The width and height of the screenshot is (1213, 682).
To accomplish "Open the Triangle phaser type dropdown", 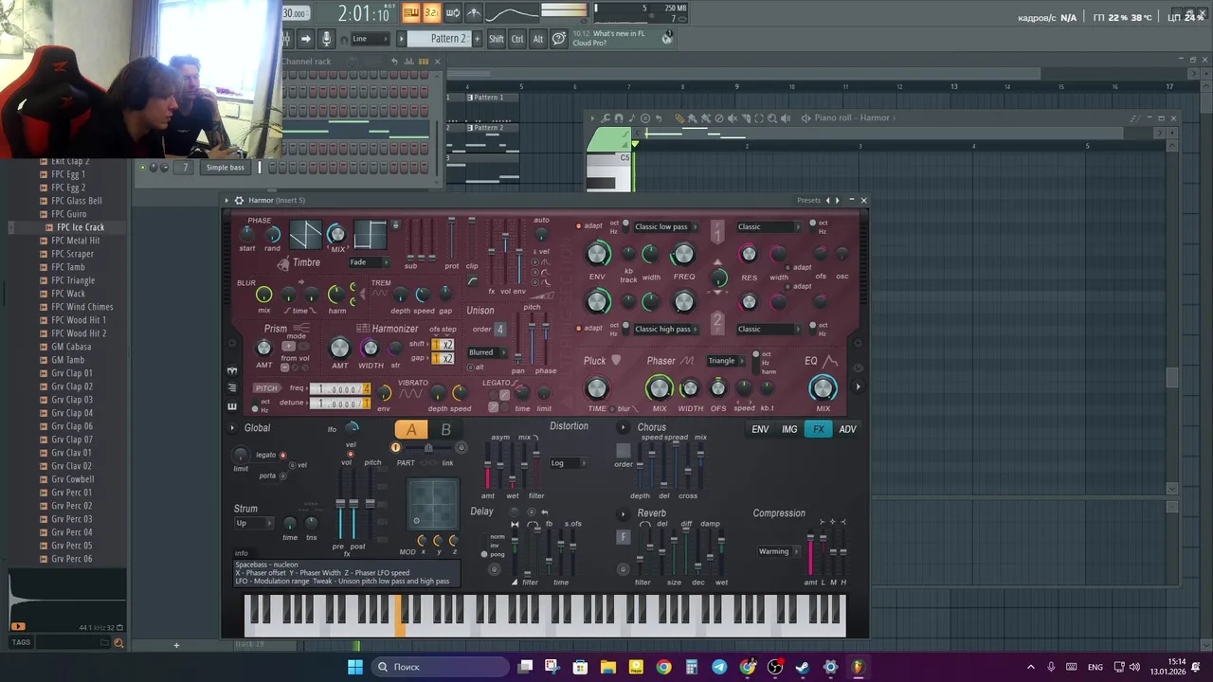I will [x=727, y=361].
